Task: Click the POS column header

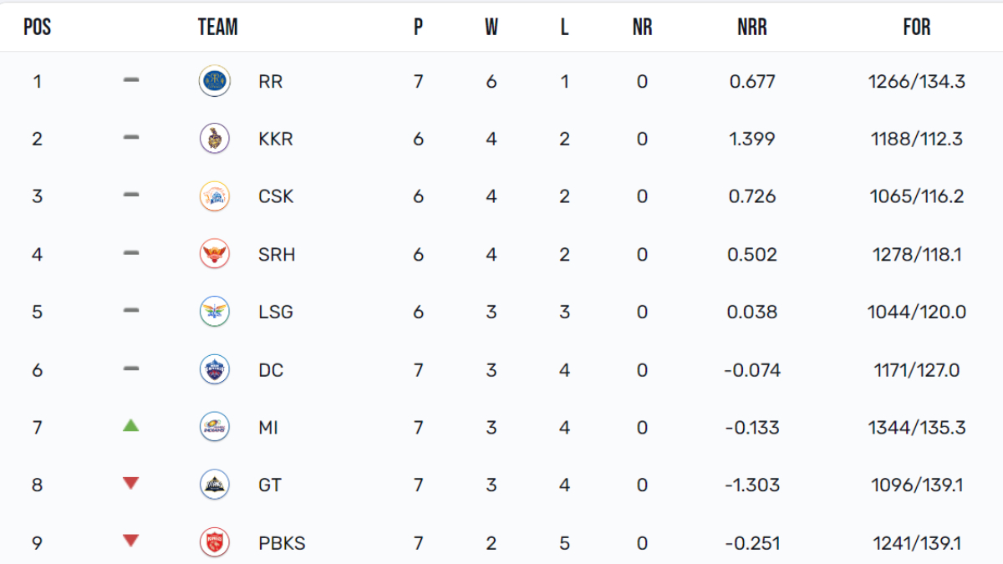Action: (38, 28)
